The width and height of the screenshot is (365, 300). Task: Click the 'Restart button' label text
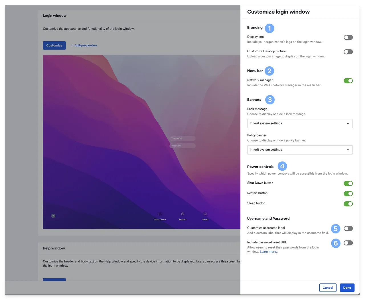(257, 193)
